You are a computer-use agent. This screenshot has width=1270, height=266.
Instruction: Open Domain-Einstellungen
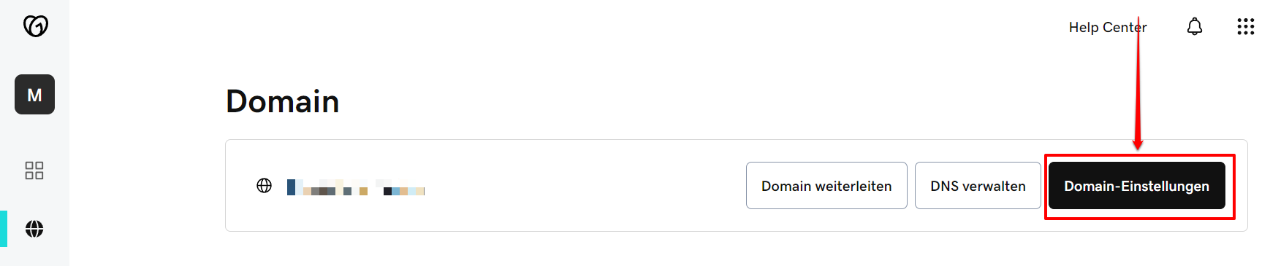click(x=1136, y=186)
